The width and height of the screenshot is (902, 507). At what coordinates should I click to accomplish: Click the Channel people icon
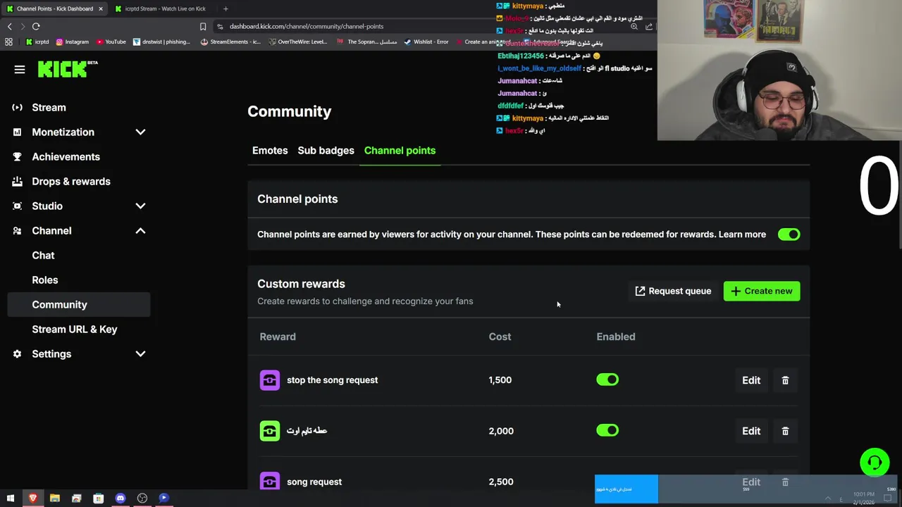(17, 231)
